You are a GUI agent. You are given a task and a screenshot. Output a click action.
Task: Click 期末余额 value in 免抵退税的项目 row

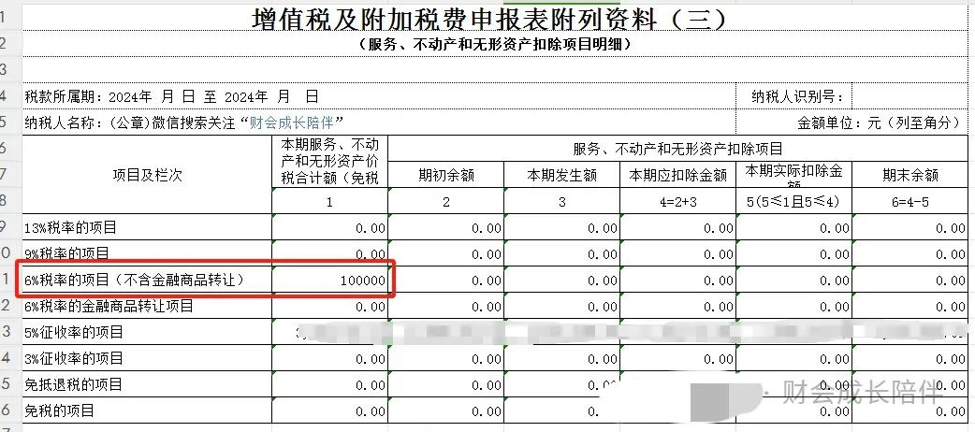[910, 384]
